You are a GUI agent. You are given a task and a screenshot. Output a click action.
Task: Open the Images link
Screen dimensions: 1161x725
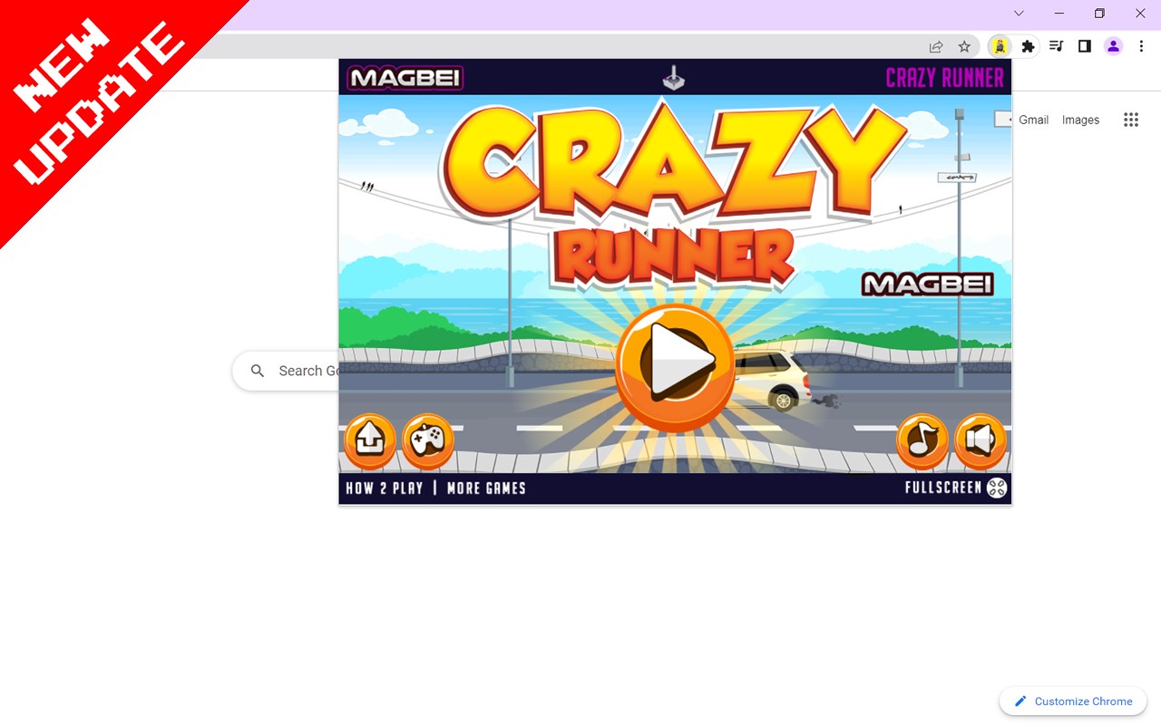pyautogui.click(x=1080, y=120)
